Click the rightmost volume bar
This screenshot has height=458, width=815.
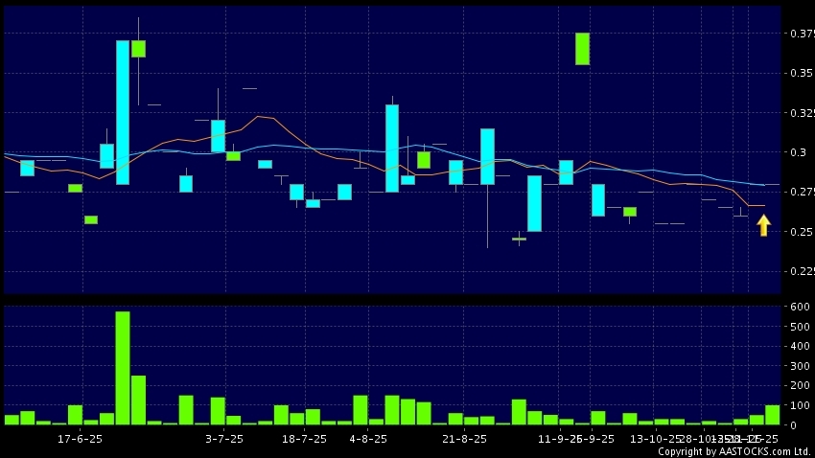772,414
